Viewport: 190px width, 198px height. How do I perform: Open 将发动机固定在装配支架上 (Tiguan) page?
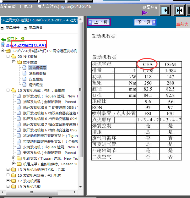[50, 136]
